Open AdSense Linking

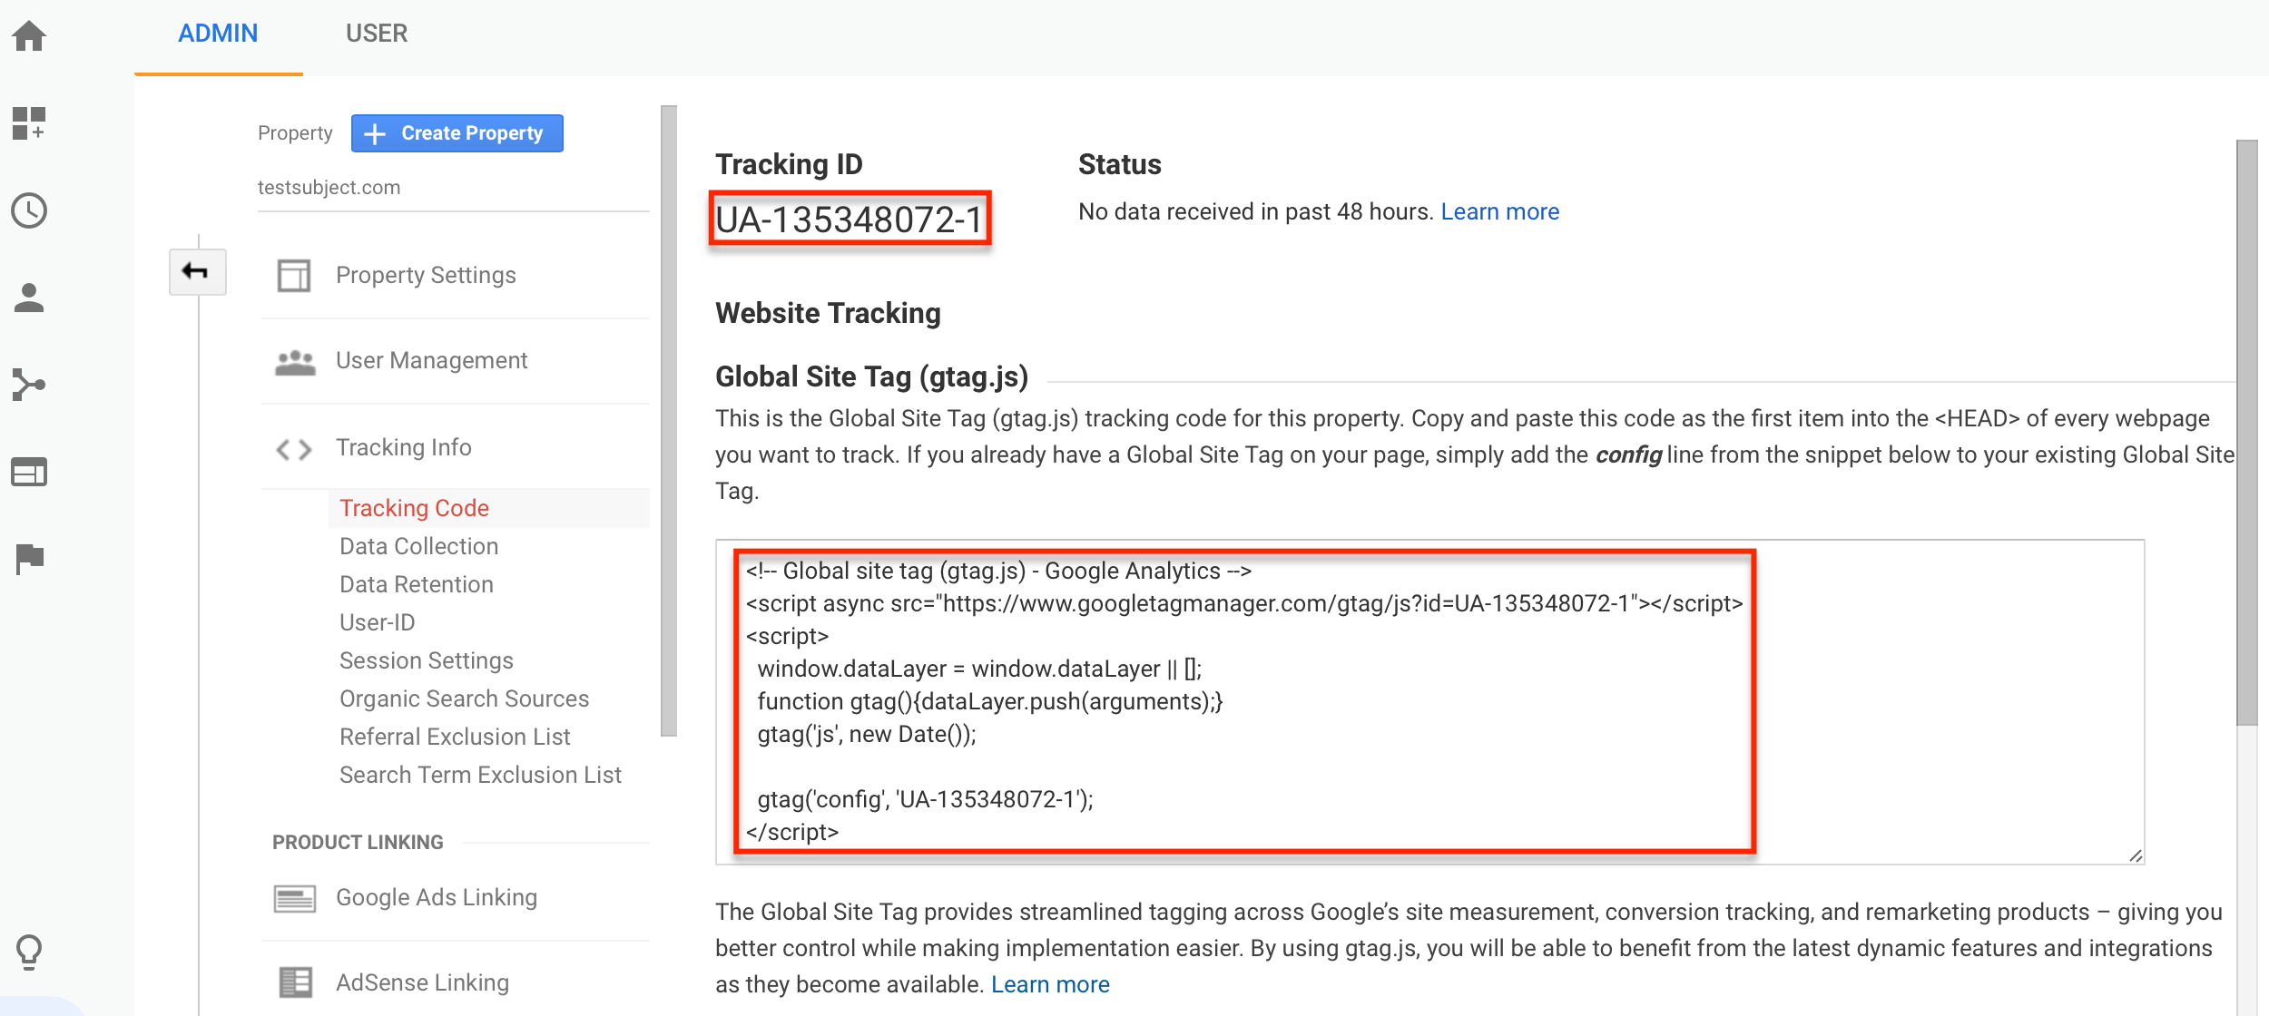(422, 982)
